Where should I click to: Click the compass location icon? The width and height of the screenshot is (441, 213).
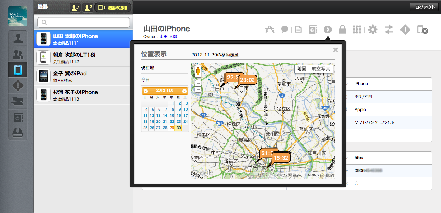point(328,29)
